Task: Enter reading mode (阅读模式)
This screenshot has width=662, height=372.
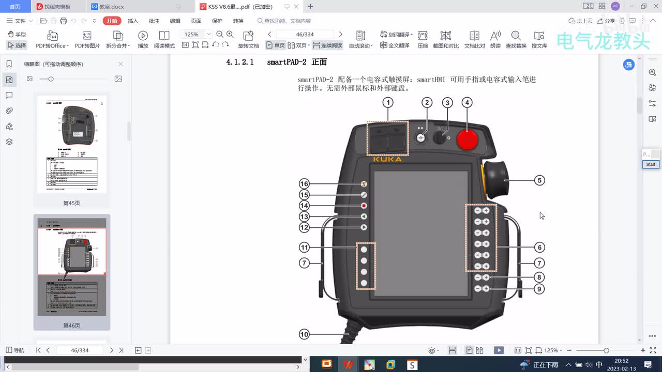Action: click(164, 40)
